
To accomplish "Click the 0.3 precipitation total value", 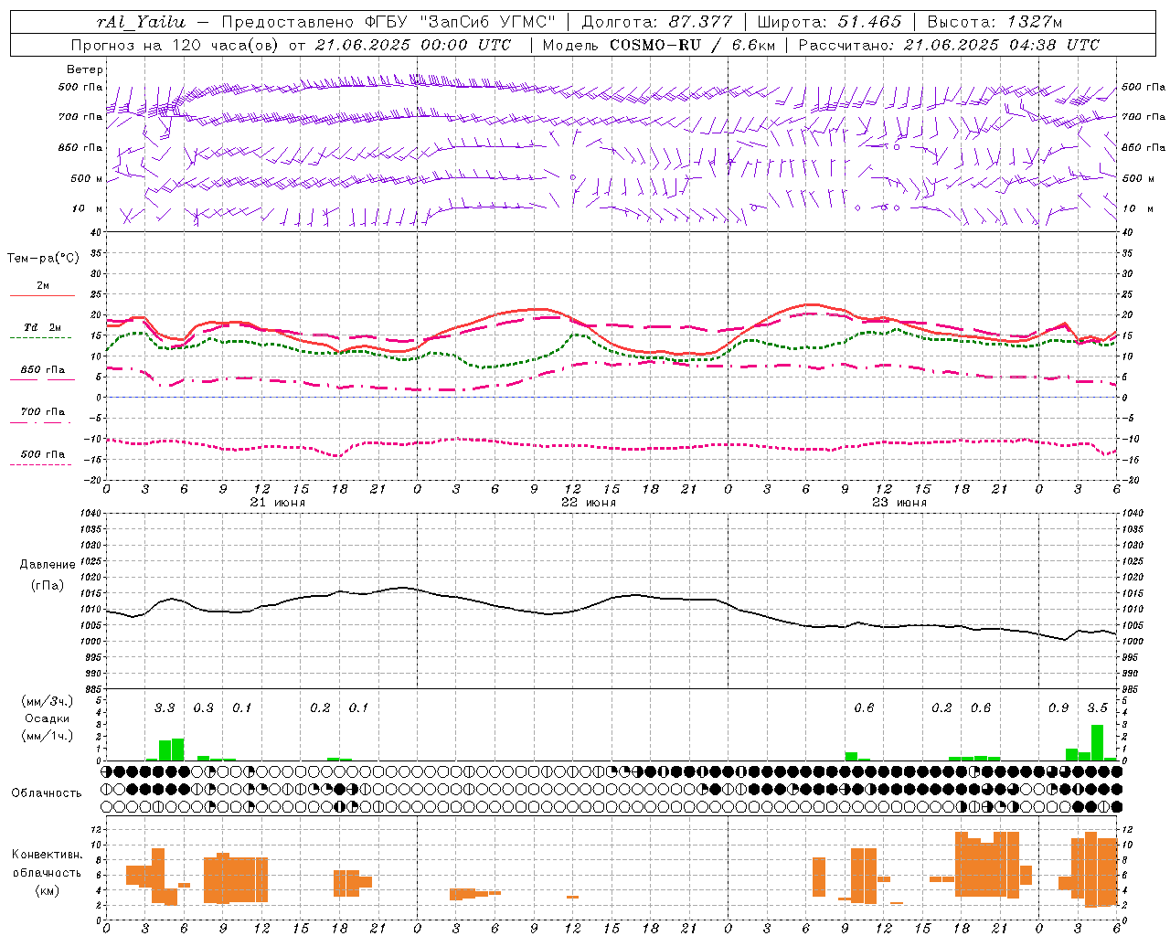I will [203, 708].
